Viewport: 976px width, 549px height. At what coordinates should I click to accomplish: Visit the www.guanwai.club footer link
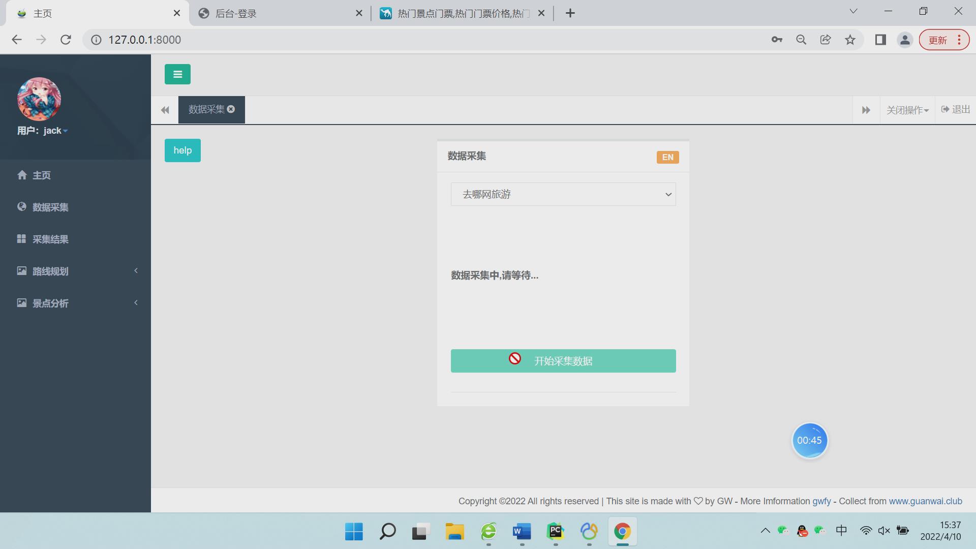click(925, 501)
